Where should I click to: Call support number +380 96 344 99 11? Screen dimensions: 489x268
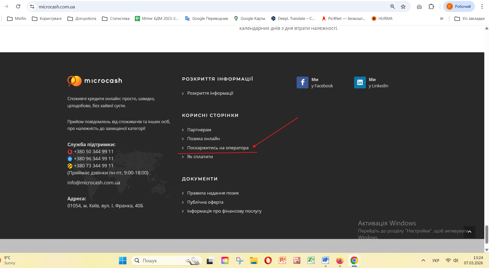(94, 159)
